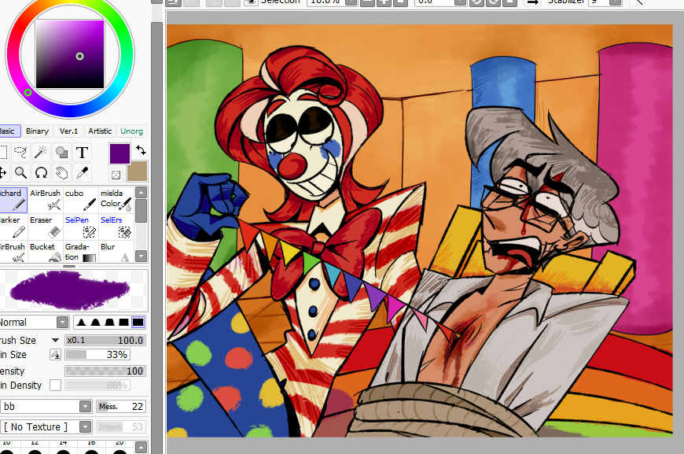The width and height of the screenshot is (684, 454).
Task: Choose the AirBrush tool in top row
Action: [46, 200]
